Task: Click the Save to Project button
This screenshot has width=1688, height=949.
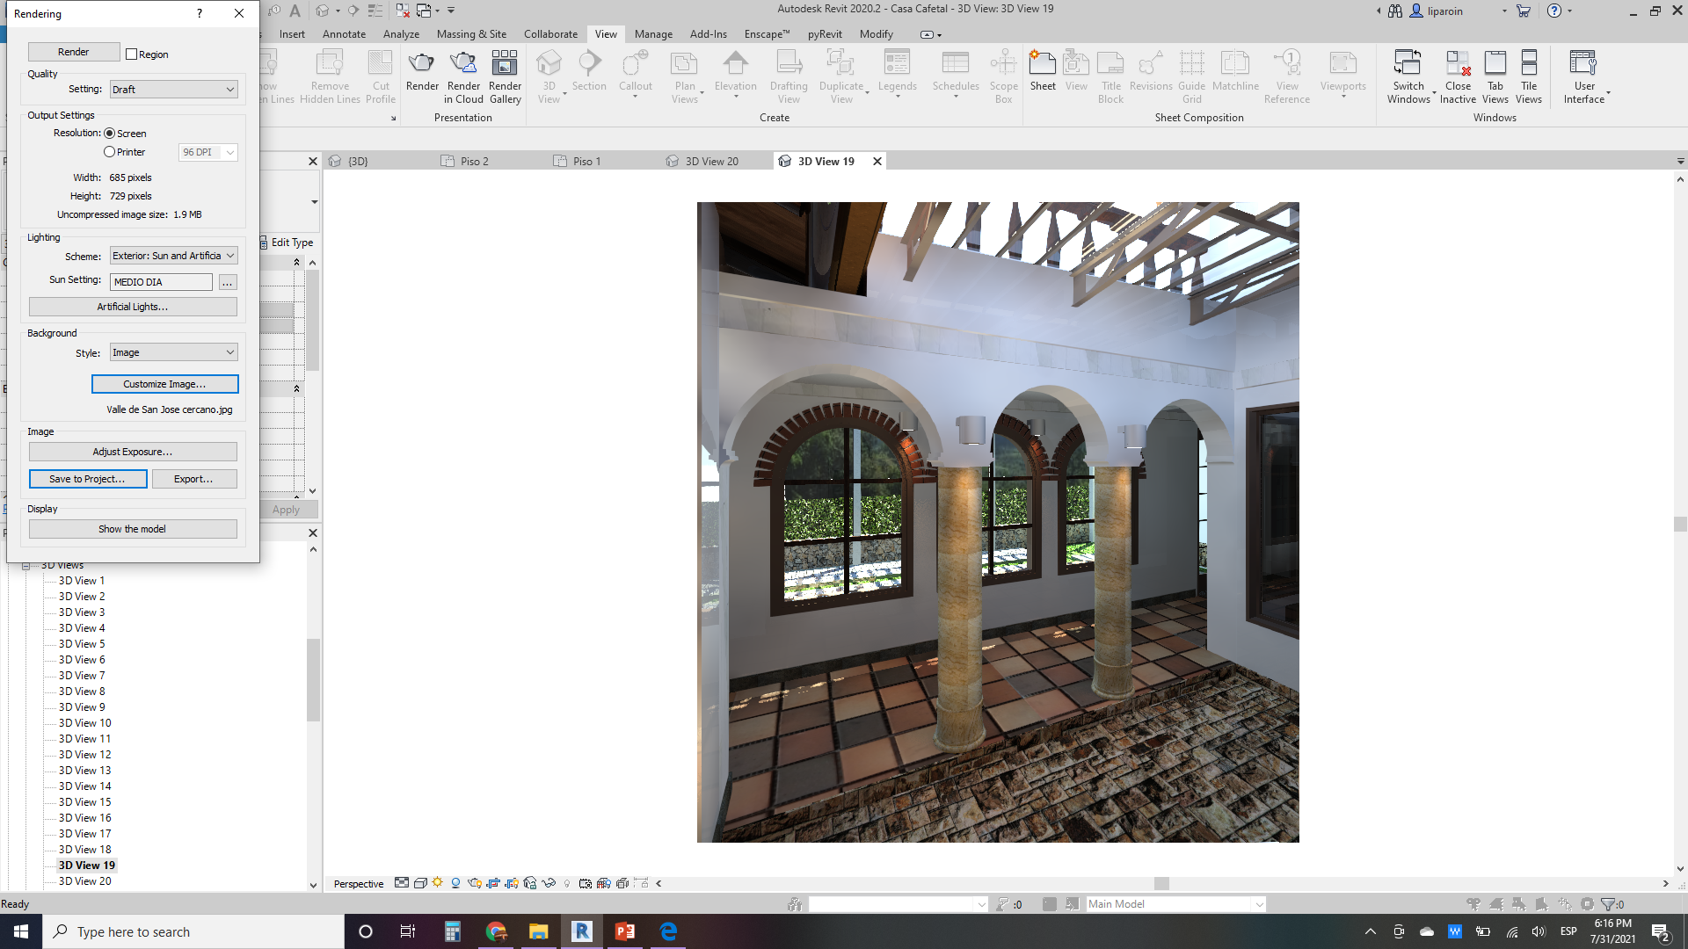Action: (88, 479)
